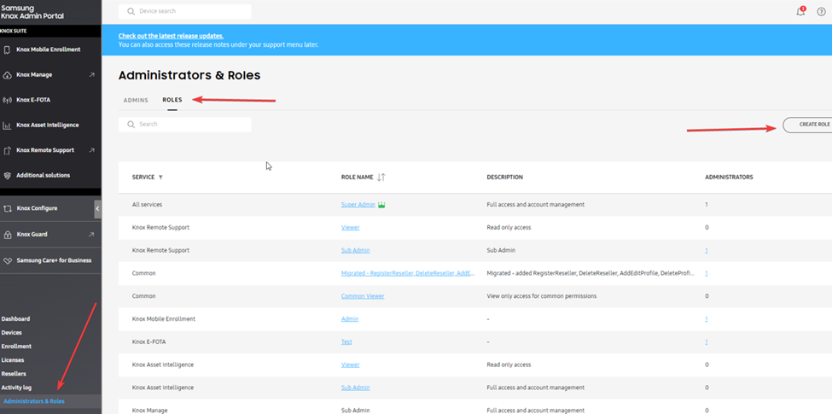Select 'View only access for common permissions' text
This screenshot has width=832, height=414.
pos(541,295)
